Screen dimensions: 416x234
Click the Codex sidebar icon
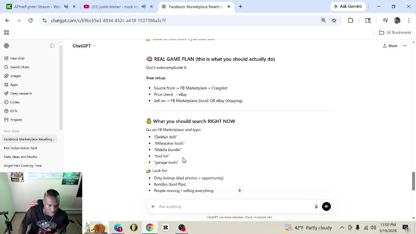(x=6, y=102)
